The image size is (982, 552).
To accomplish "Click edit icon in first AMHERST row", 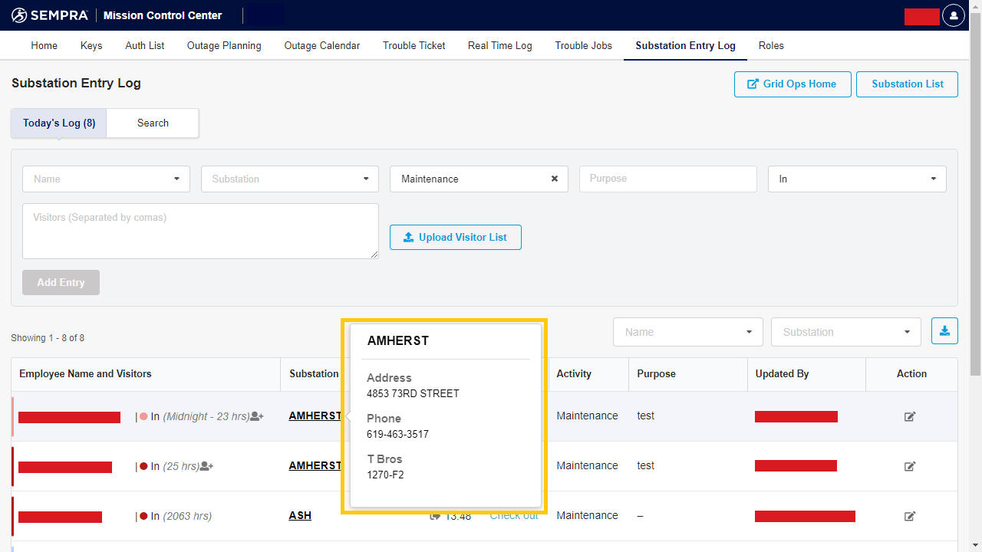I will coord(910,416).
